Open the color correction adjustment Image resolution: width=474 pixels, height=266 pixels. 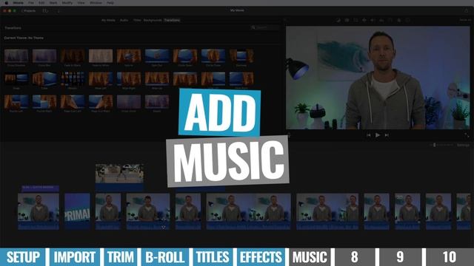[x=347, y=20]
